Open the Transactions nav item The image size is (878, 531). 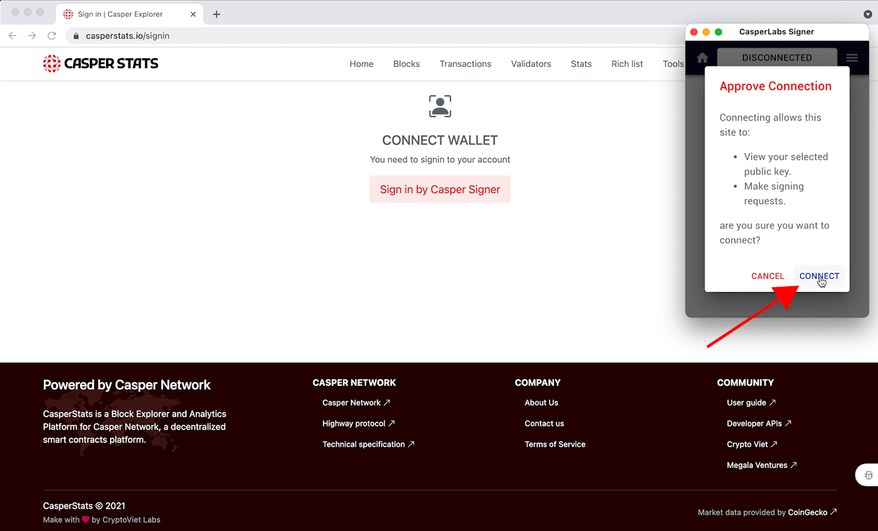coord(466,64)
